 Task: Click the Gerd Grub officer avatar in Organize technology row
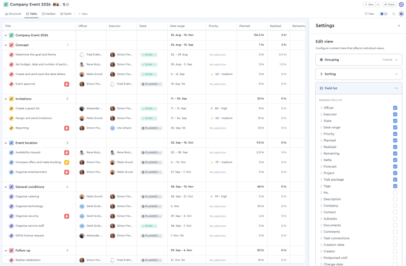click(82, 207)
